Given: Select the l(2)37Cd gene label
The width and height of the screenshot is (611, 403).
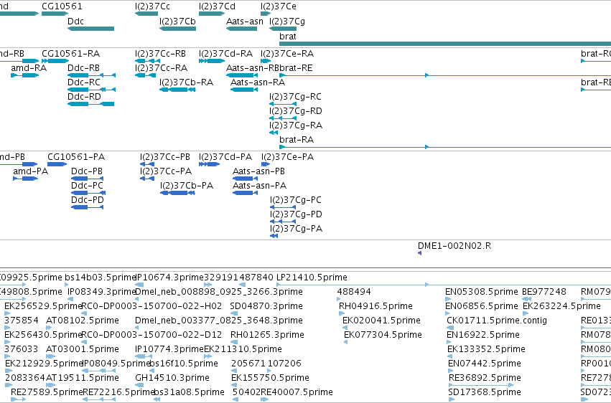Looking at the screenshot, I should coord(217,6).
